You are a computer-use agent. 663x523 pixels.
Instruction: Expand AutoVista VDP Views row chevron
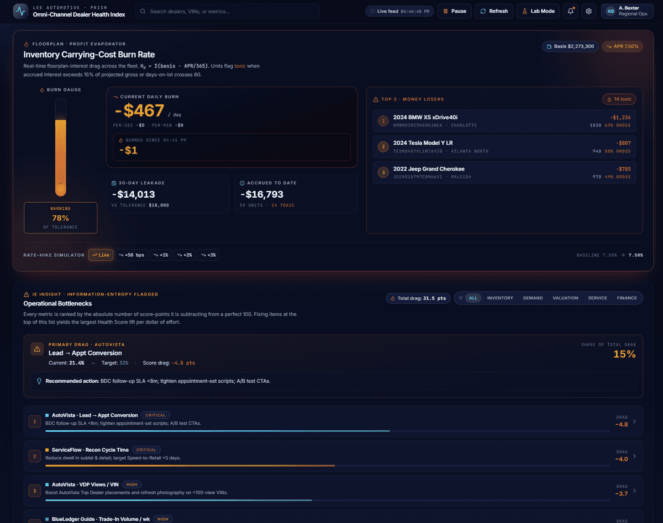634,490
